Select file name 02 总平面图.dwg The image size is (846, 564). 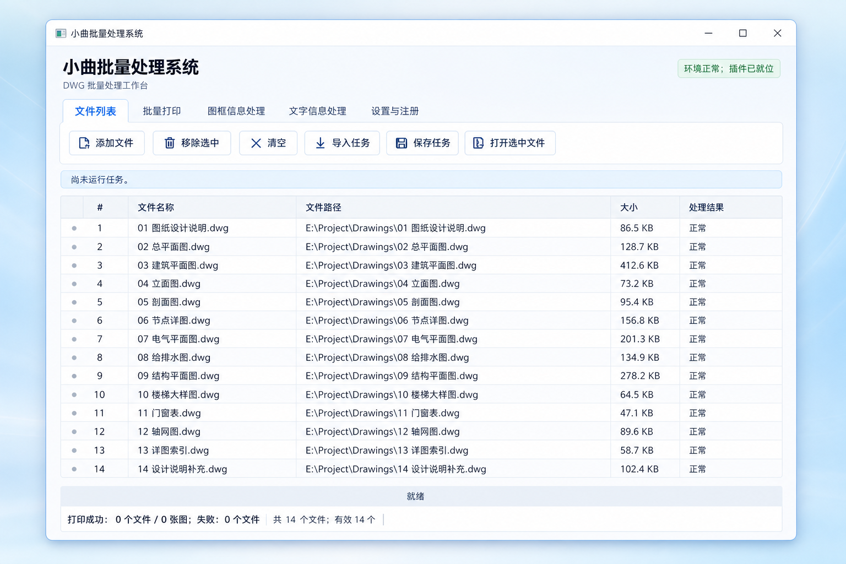click(173, 247)
